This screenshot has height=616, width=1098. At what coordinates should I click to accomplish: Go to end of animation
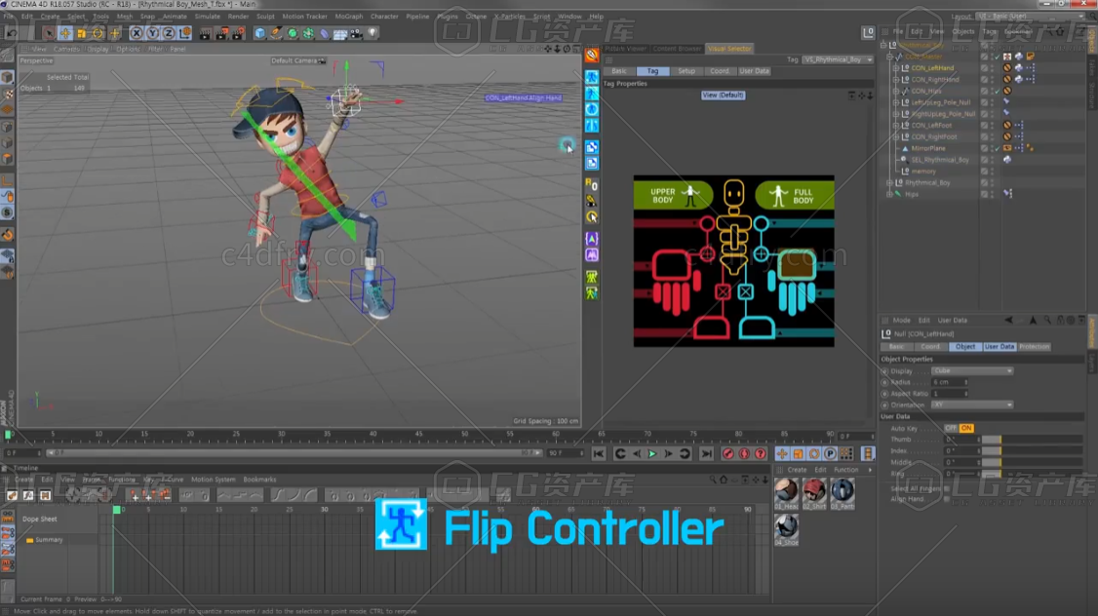(x=707, y=454)
